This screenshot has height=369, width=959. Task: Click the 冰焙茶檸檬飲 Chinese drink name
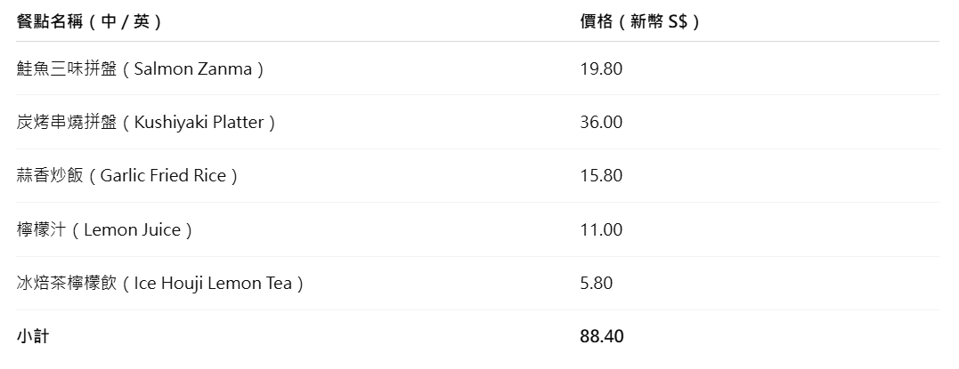[x=67, y=284]
